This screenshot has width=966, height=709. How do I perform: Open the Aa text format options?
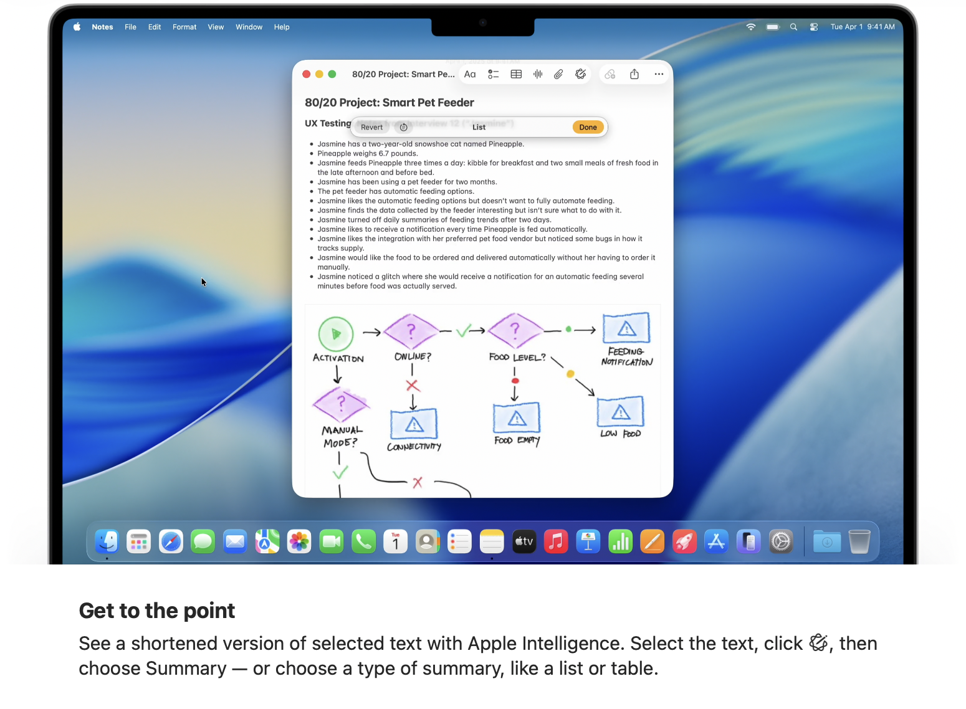pyautogui.click(x=470, y=74)
